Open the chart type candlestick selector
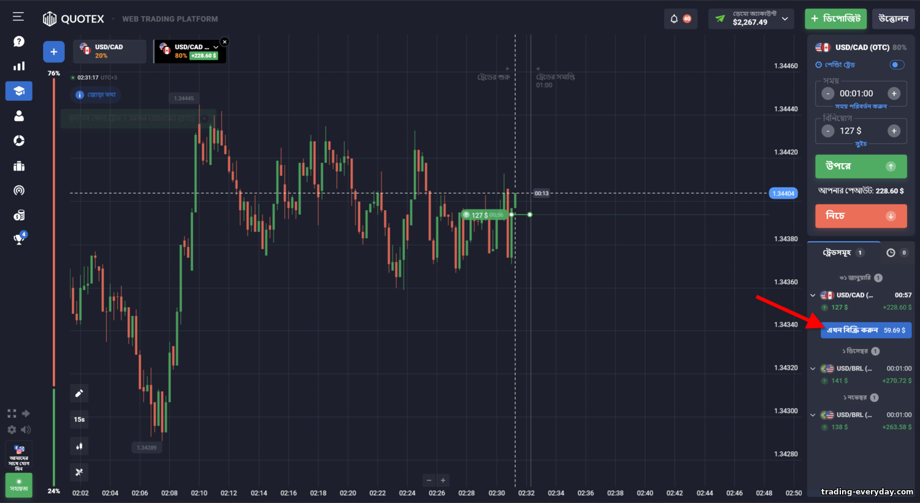This screenshot has width=920, height=503. point(79,446)
